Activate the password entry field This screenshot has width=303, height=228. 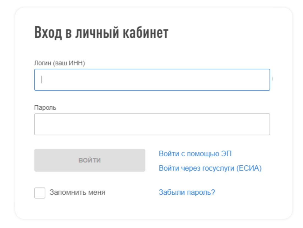[x=152, y=124]
